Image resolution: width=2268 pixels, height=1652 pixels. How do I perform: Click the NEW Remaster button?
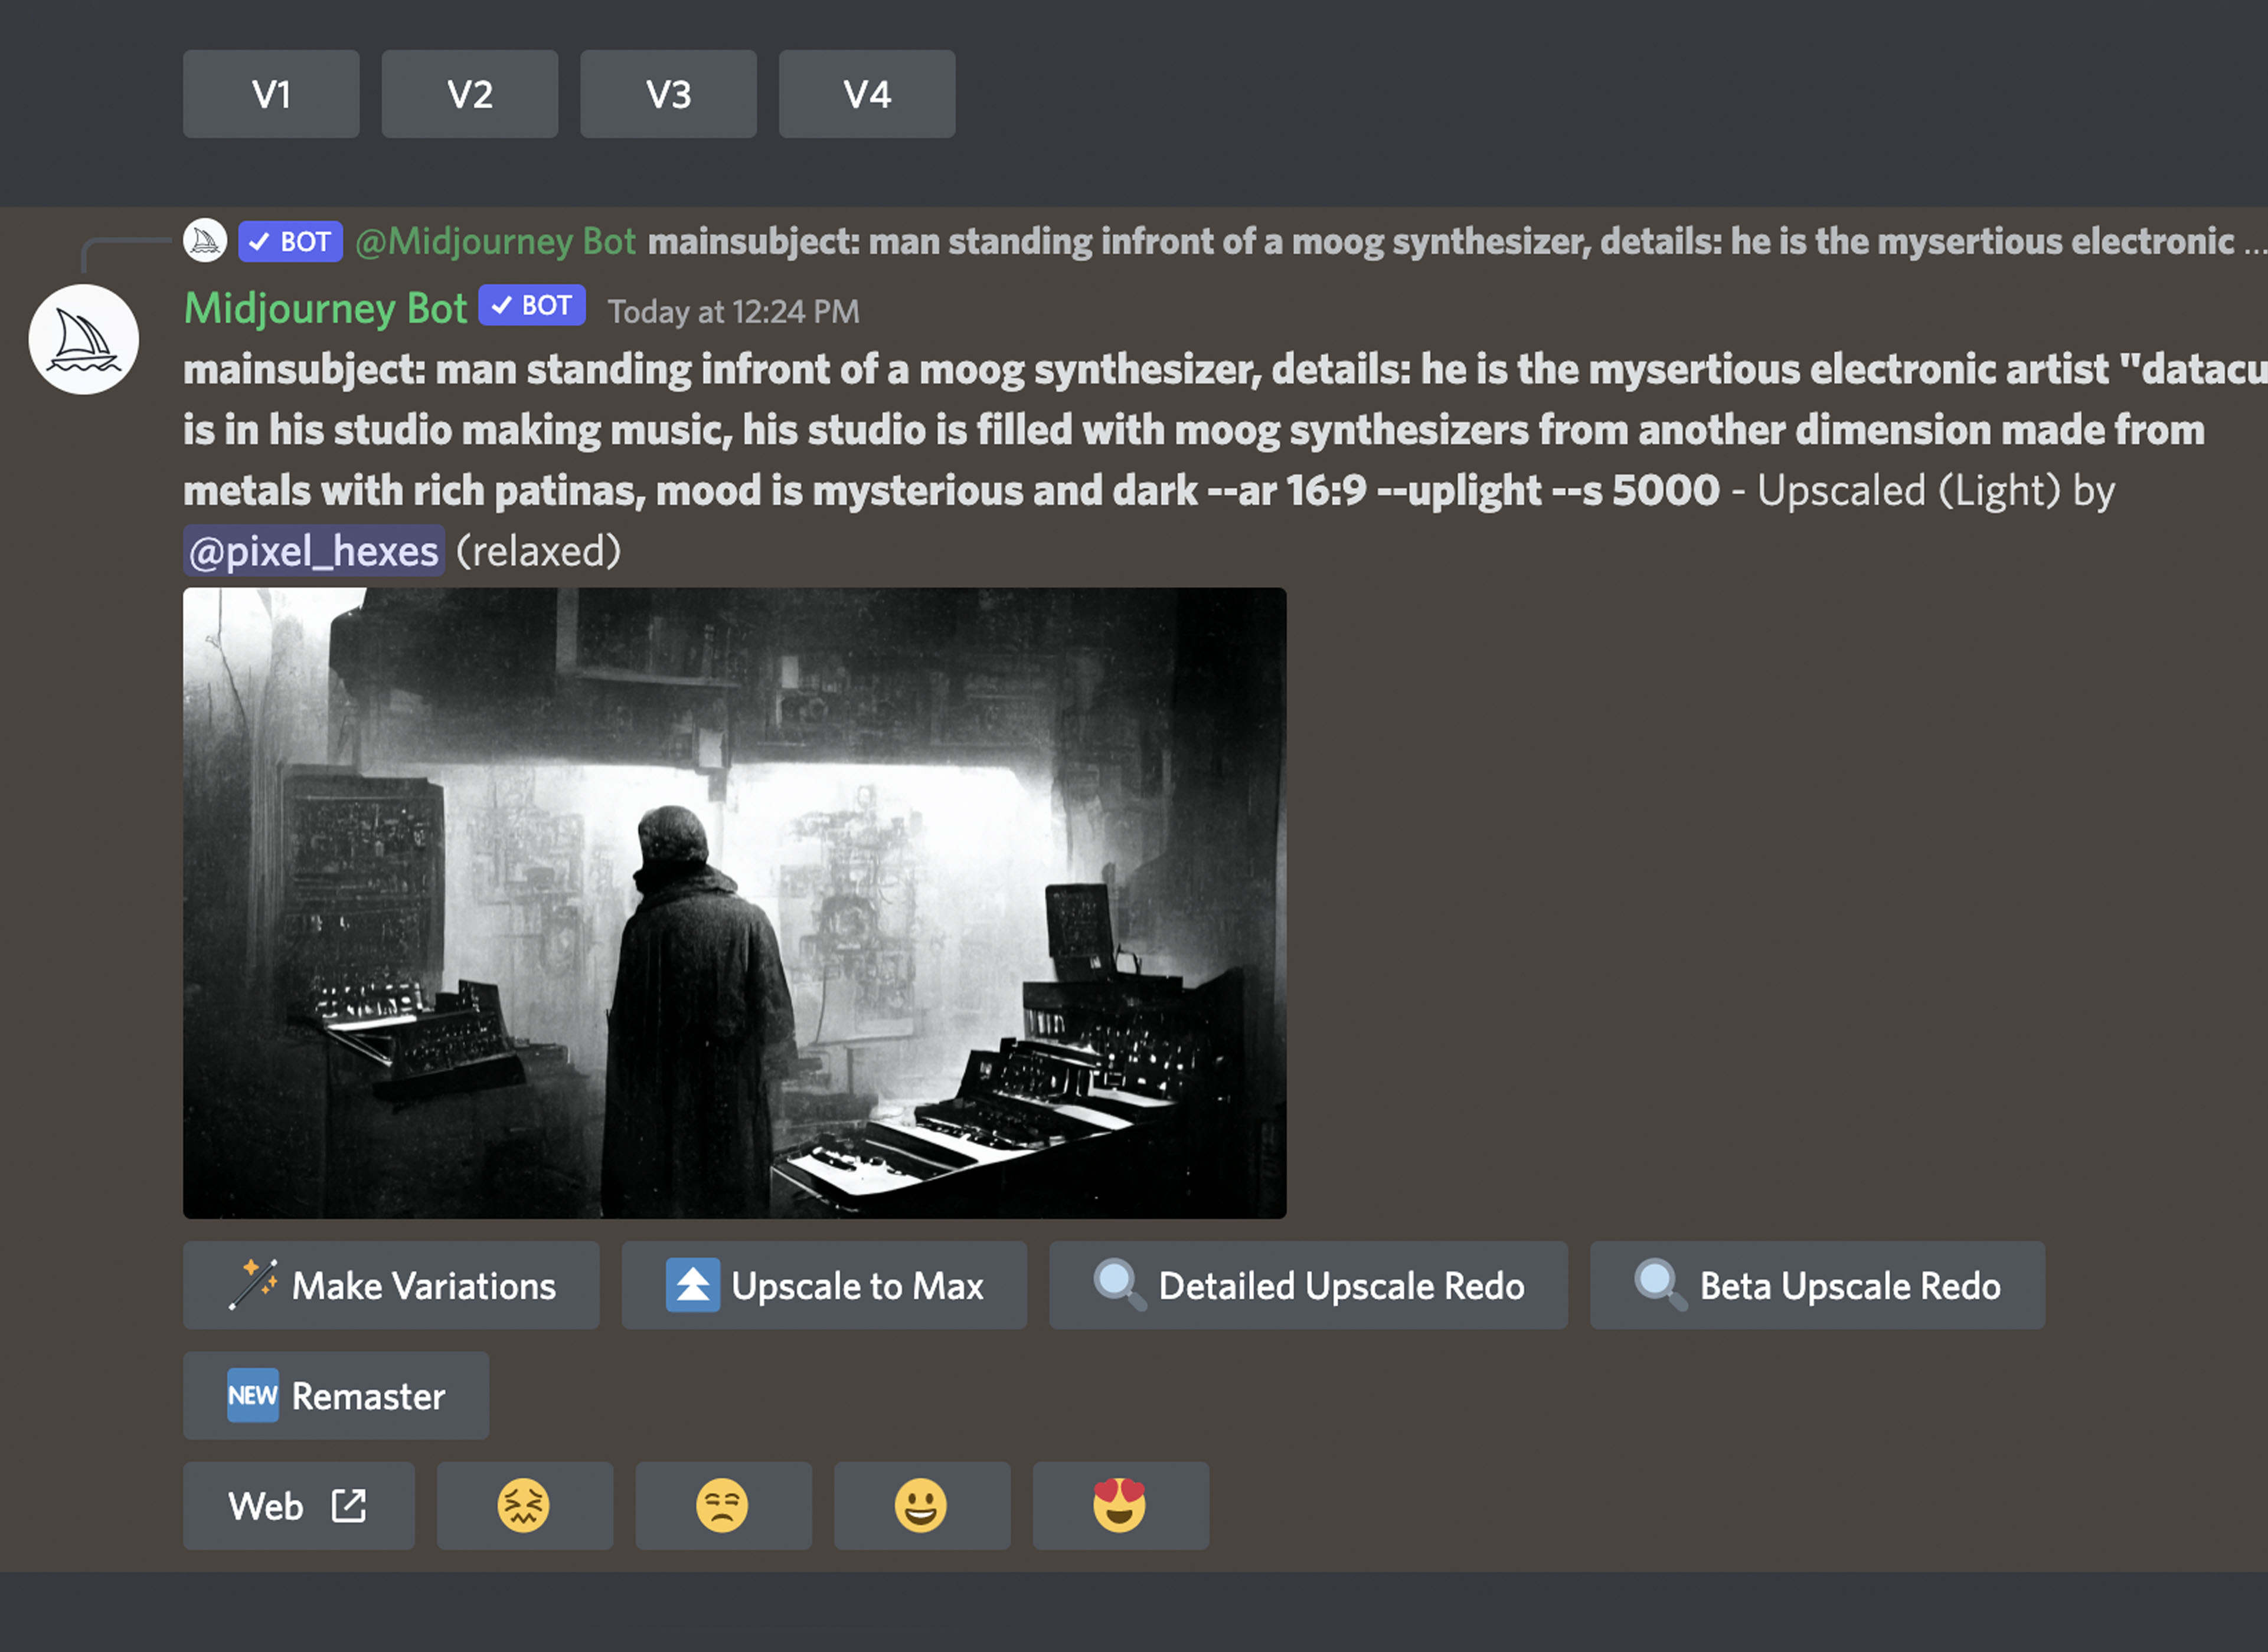coord(335,1395)
